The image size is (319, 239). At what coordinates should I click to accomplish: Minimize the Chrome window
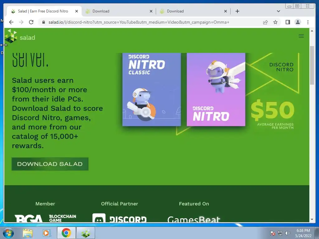pos(289,6)
